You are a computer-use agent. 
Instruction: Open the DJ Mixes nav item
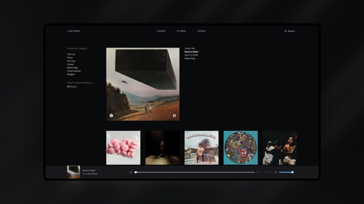point(181,31)
